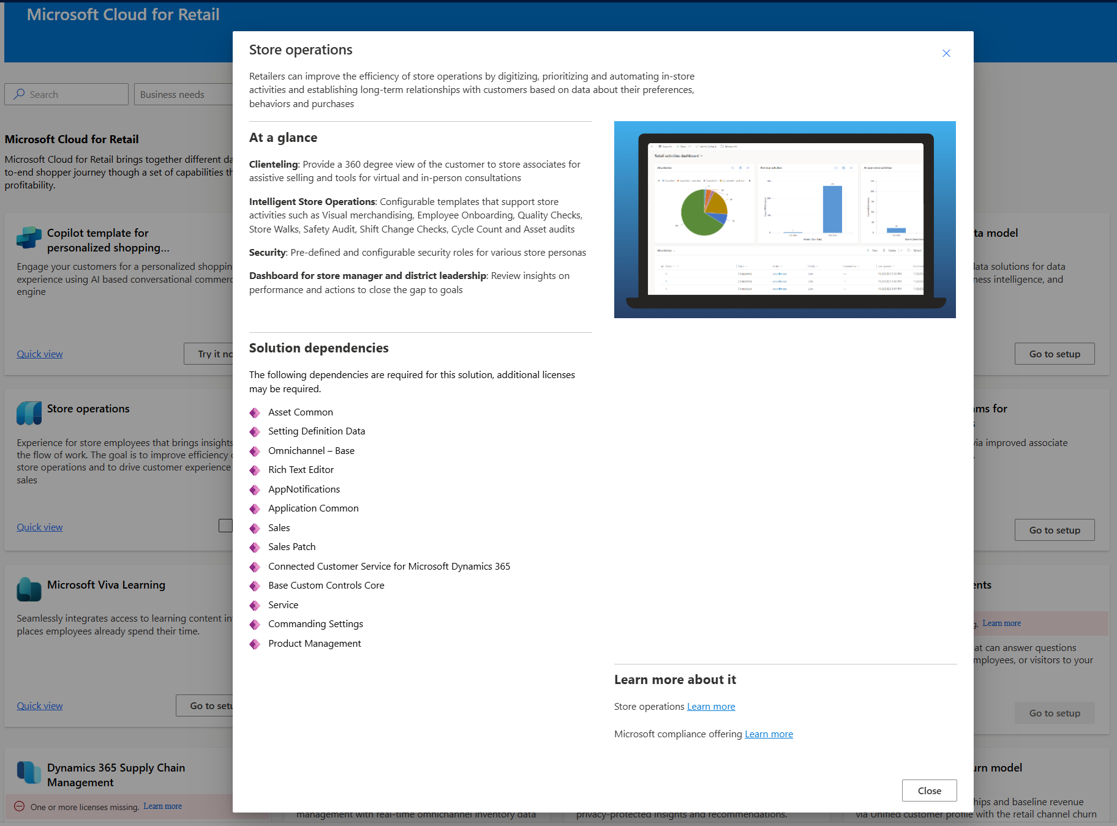This screenshot has height=826, width=1117.
Task: Click Go to setup on data model card
Action: click(x=1055, y=354)
